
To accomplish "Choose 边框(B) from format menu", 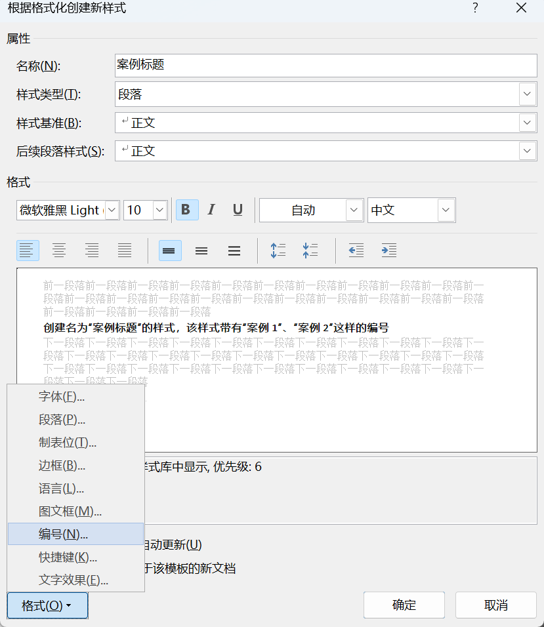I will tap(76, 466).
